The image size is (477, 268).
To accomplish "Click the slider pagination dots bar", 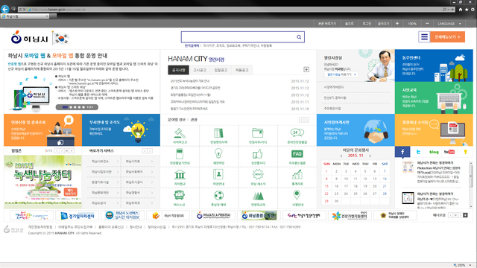I will click(77, 107).
